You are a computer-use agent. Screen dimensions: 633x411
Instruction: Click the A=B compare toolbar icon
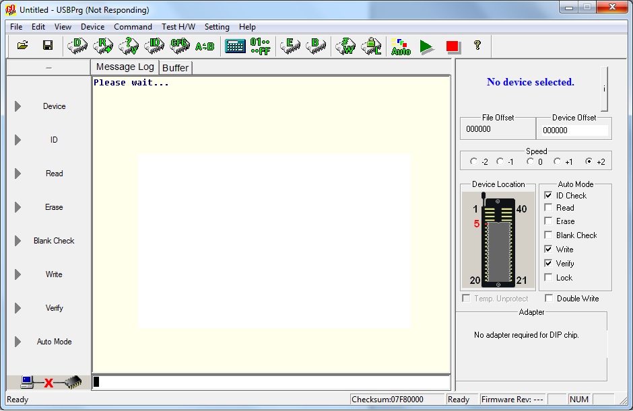point(205,46)
